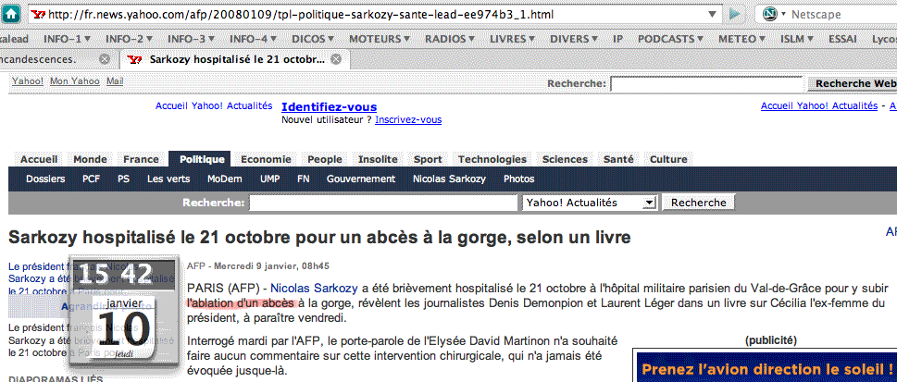Image resolution: width=897 pixels, height=382 pixels.
Task: Open the Yahoo! Actualités search scope dropdown
Action: (589, 203)
